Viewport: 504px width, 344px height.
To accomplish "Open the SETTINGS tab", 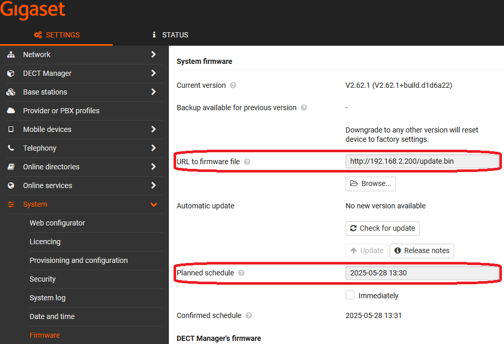I will 57,35.
